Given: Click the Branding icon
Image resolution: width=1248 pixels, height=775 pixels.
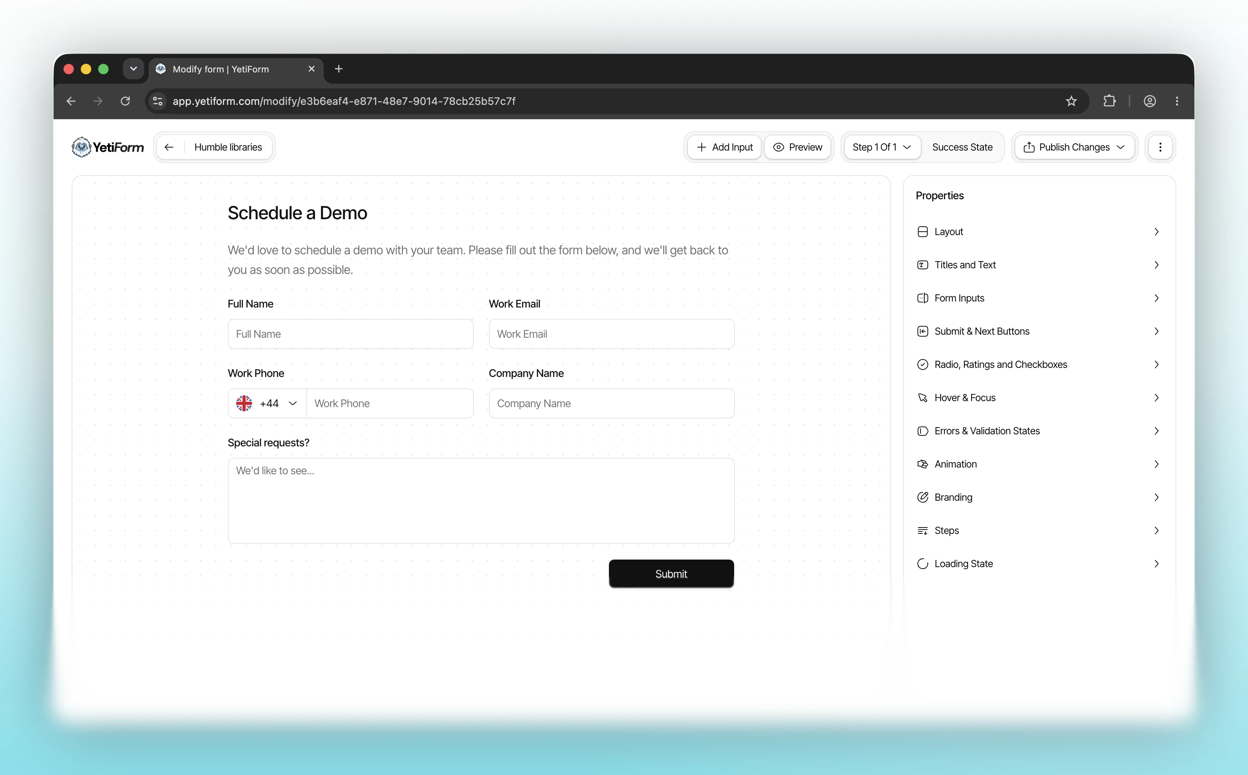Looking at the screenshot, I should [922, 497].
